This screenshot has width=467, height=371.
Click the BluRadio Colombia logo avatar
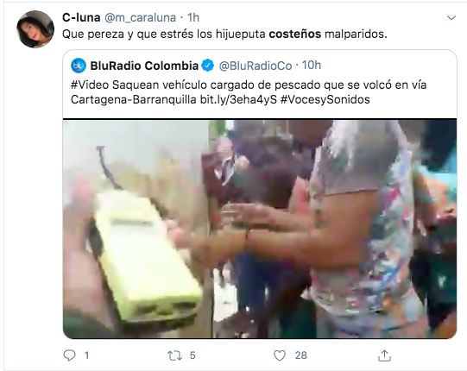[x=79, y=66]
